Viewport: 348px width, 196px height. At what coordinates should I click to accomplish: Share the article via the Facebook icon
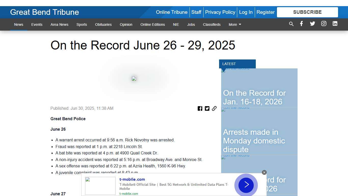pyautogui.click(x=200, y=108)
